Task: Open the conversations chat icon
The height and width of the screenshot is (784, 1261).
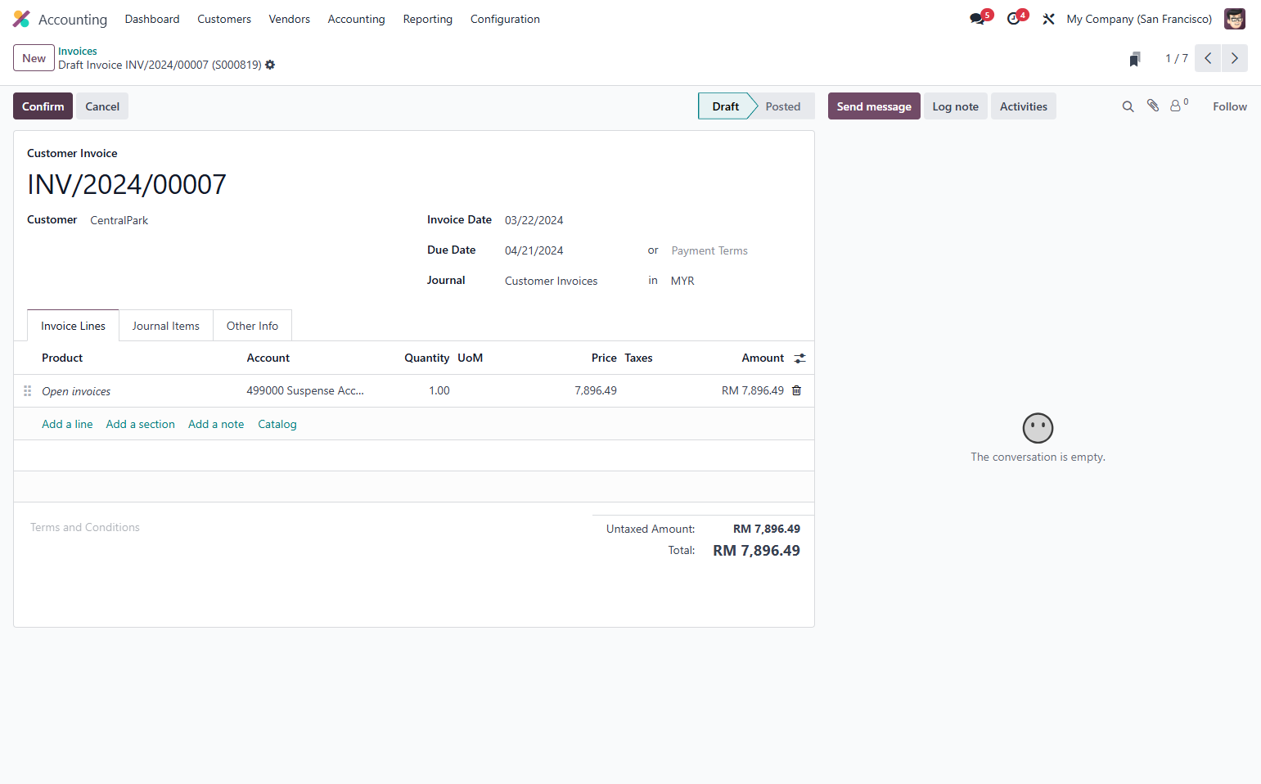Action: [977, 19]
